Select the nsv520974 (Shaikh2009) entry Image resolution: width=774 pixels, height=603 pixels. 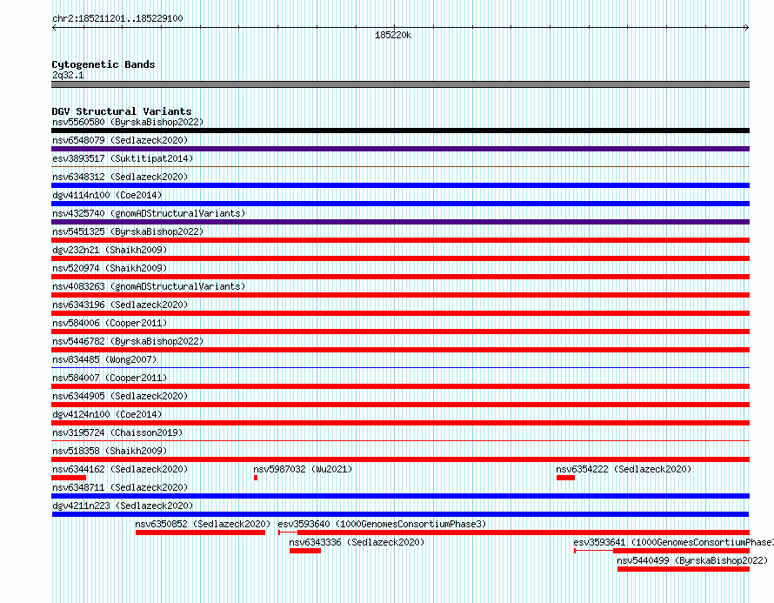pyautogui.click(x=110, y=268)
